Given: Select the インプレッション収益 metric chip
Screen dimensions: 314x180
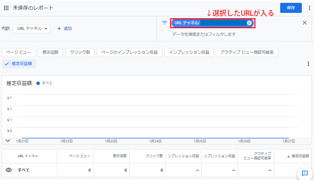Looking at the screenshot, I should click(189, 53).
